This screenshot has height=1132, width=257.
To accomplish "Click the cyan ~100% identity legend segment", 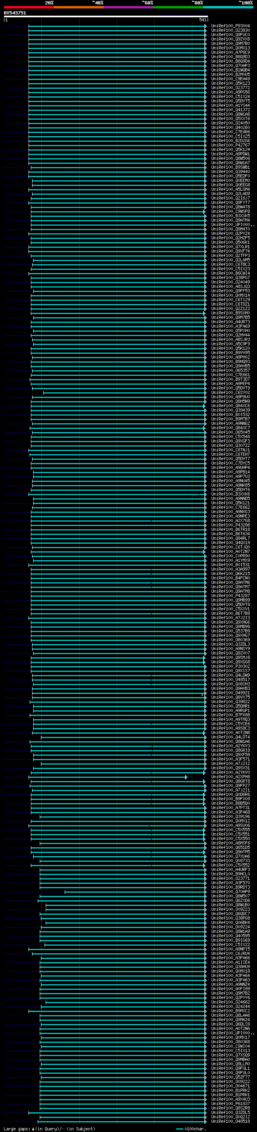I will click(228, 8).
